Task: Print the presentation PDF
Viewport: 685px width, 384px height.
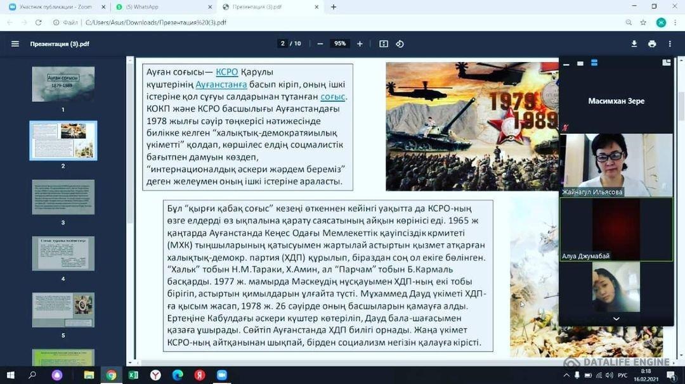Action: pyautogui.click(x=651, y=44)
